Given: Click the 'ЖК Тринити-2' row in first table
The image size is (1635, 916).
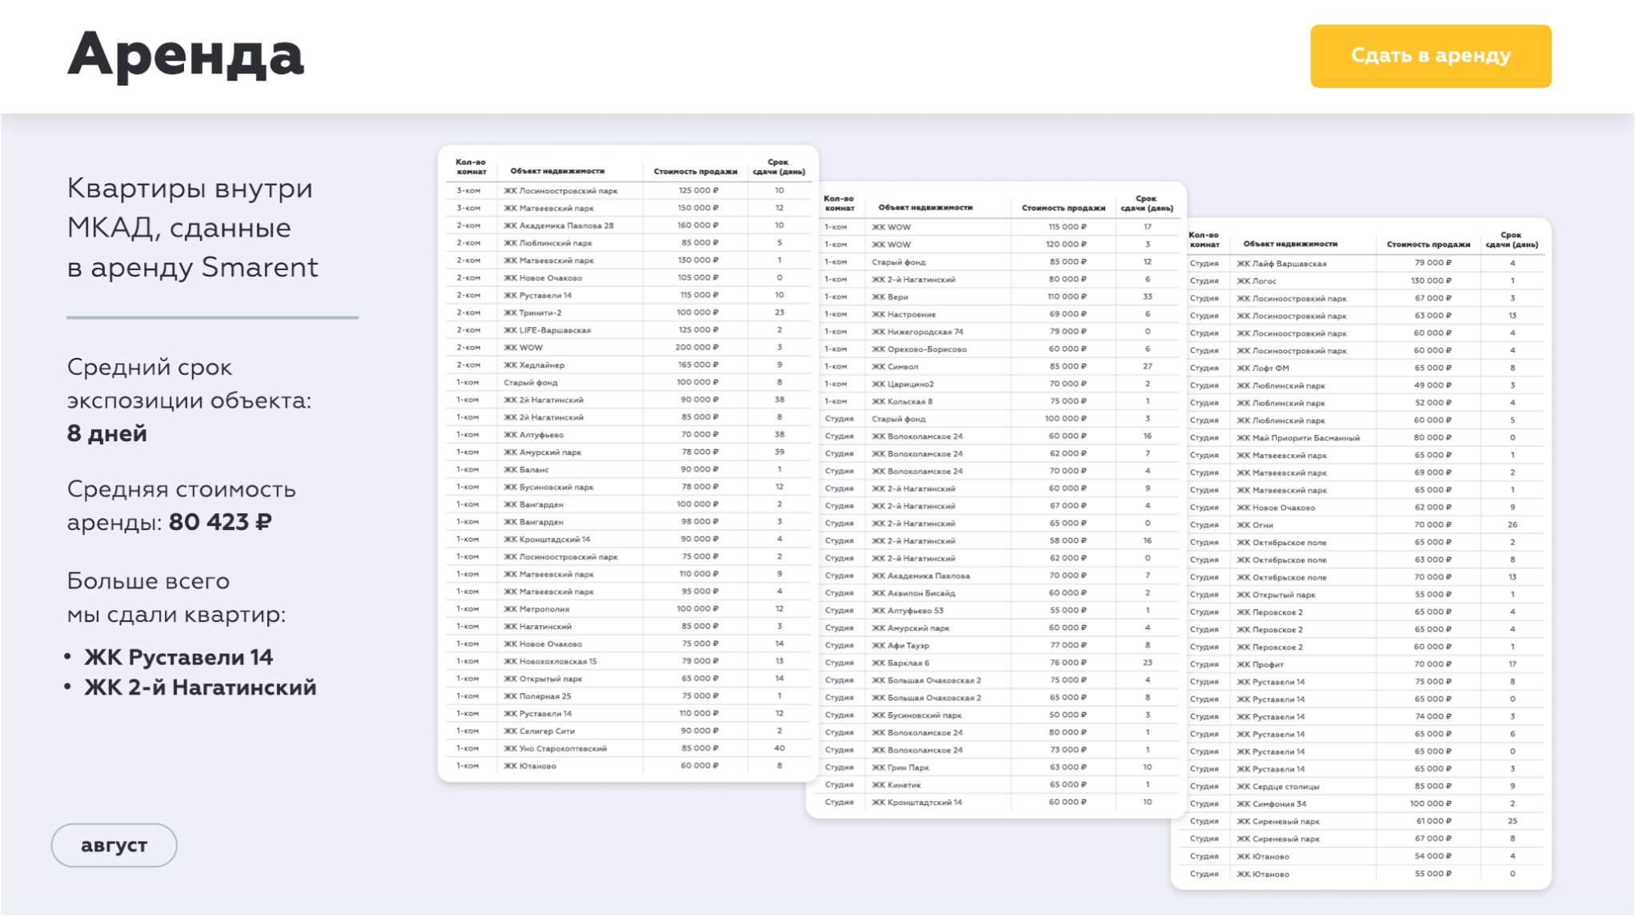Looking at the screenshot, I should [x=532, y=313].
